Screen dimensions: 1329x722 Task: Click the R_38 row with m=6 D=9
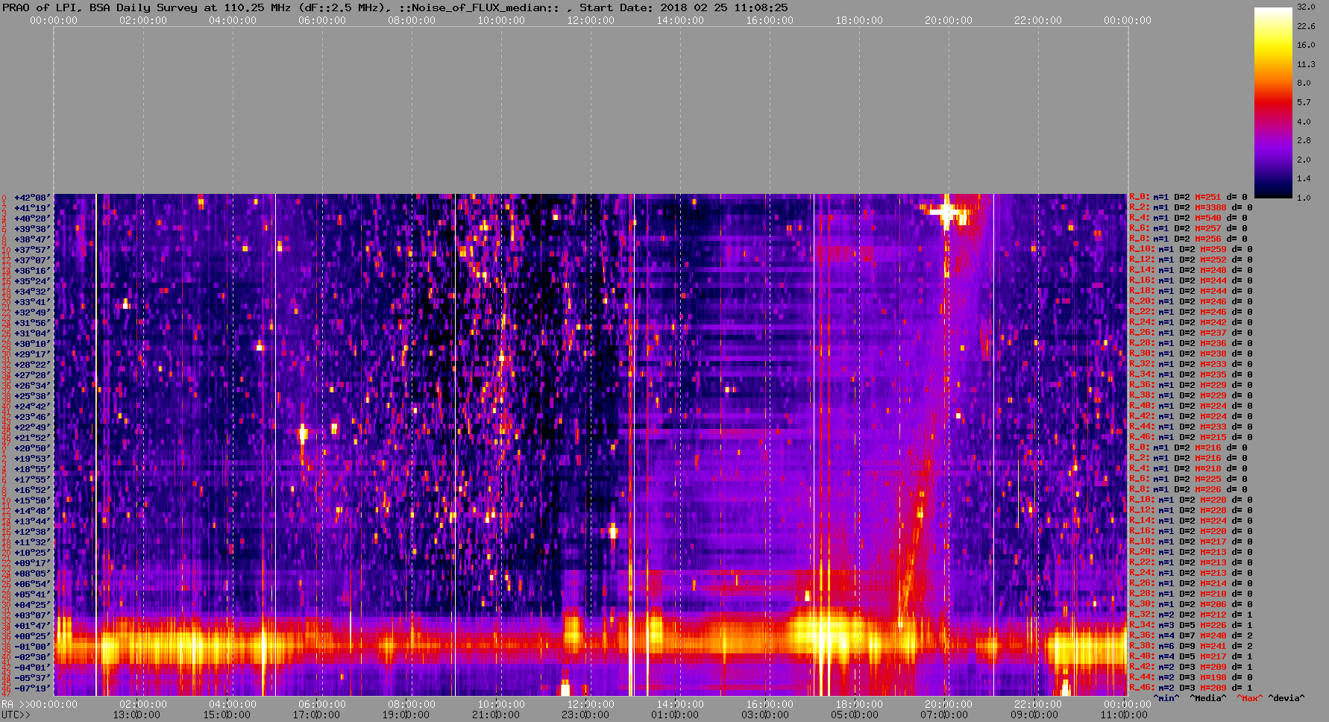click(1191, 647)
